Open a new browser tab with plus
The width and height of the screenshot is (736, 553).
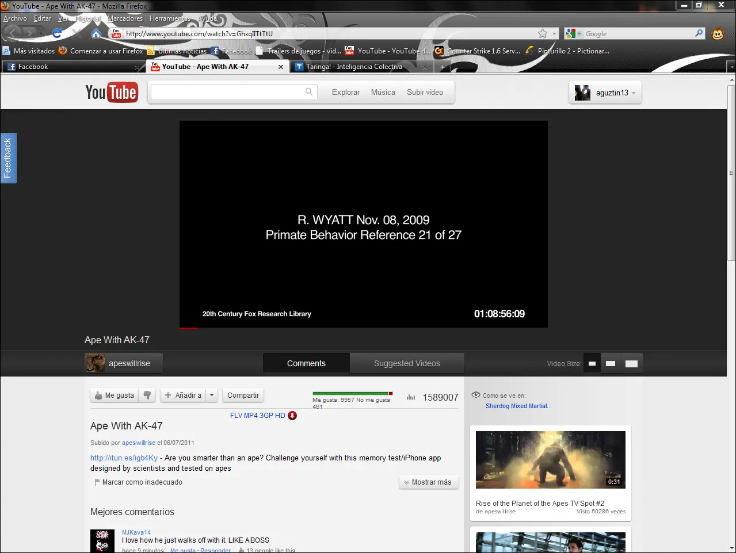click(442, 67)
